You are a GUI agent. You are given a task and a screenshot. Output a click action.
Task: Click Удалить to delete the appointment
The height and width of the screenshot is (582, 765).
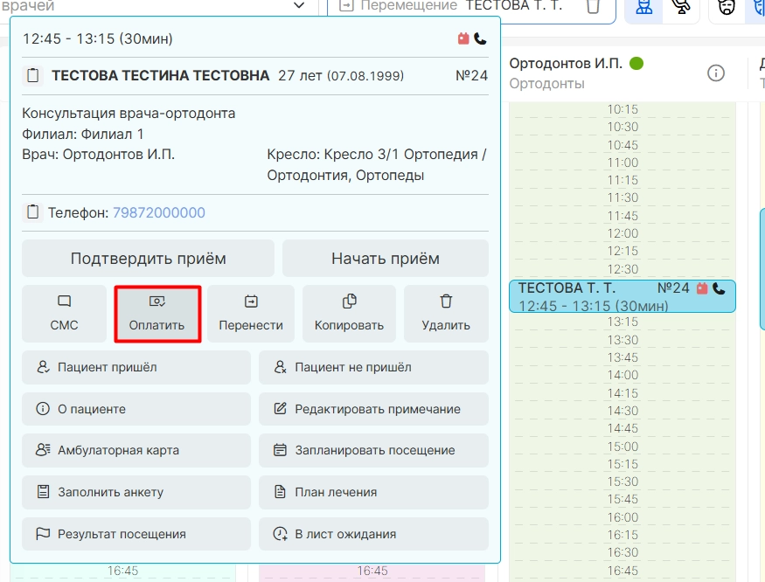(x=446, y=314)
